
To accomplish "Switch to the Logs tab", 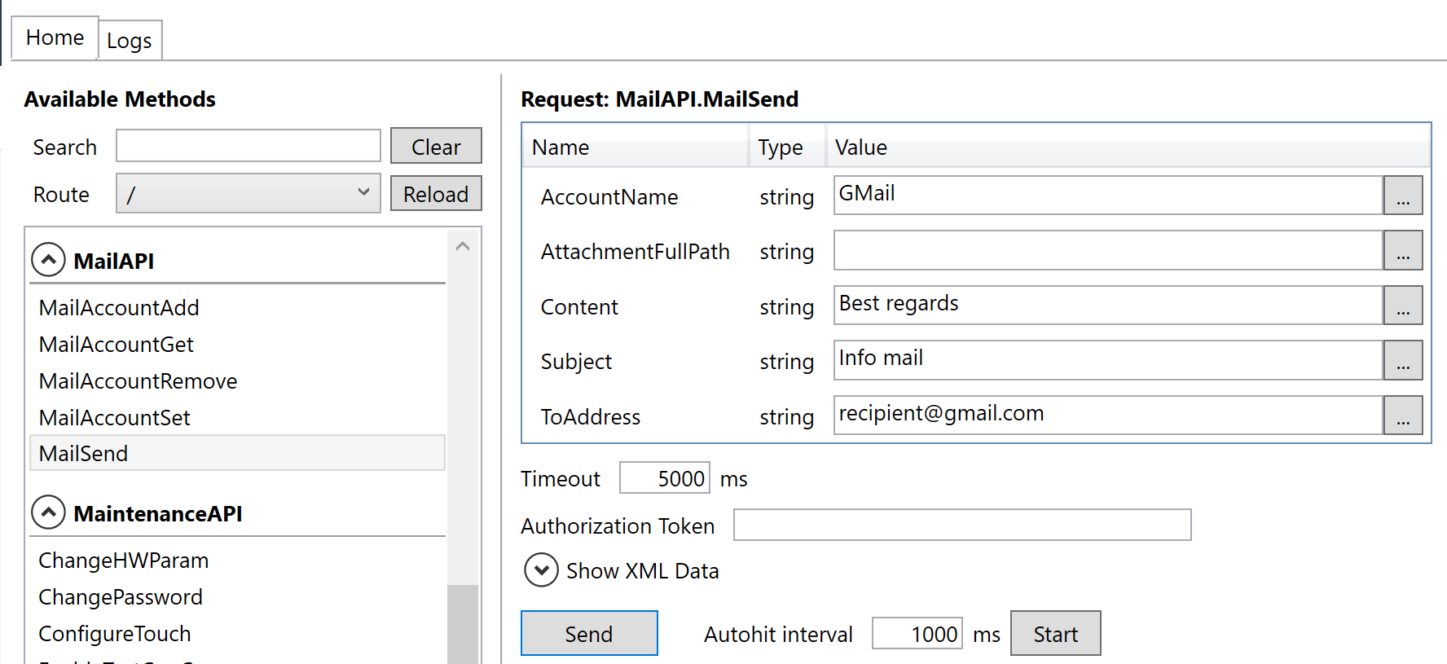I will coord(130,41).
